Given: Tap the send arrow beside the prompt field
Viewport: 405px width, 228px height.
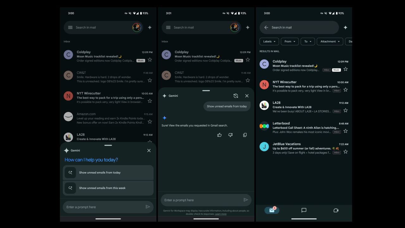Looking at the screenshot, I should tap(147, 207).
